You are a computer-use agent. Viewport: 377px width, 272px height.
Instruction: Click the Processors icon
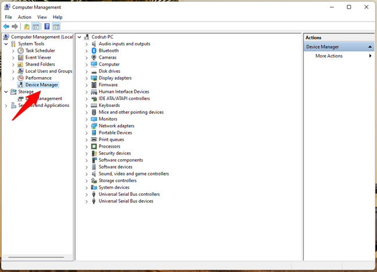(x=94, y=146)
